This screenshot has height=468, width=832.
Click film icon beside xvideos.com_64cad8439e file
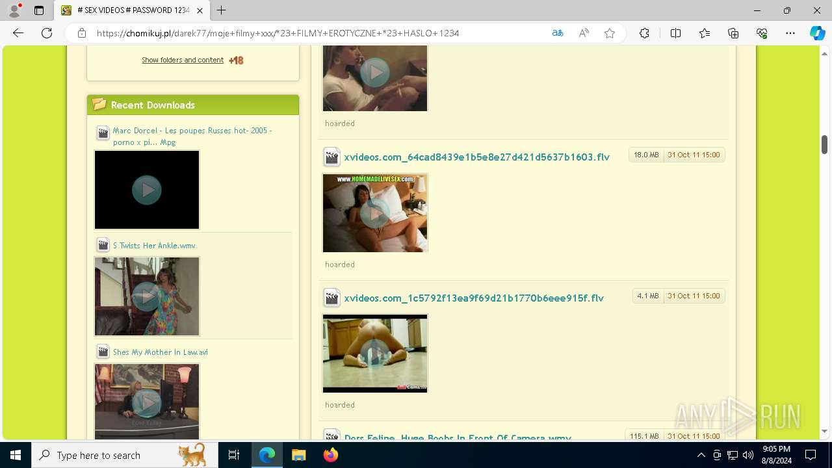[331, 157]
